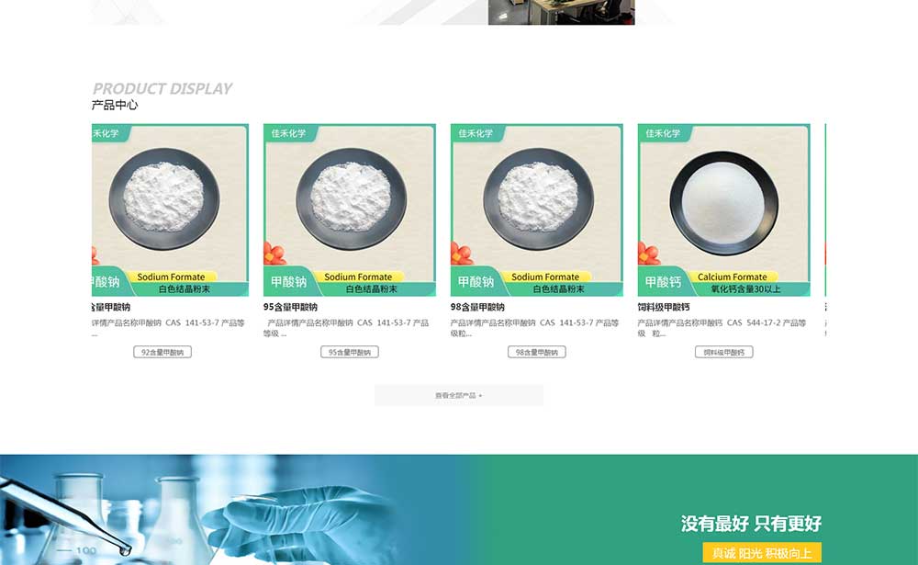918x565 pixels.
Task: Click the 95含量甲酸钠 product title
Action: [290, 307]
